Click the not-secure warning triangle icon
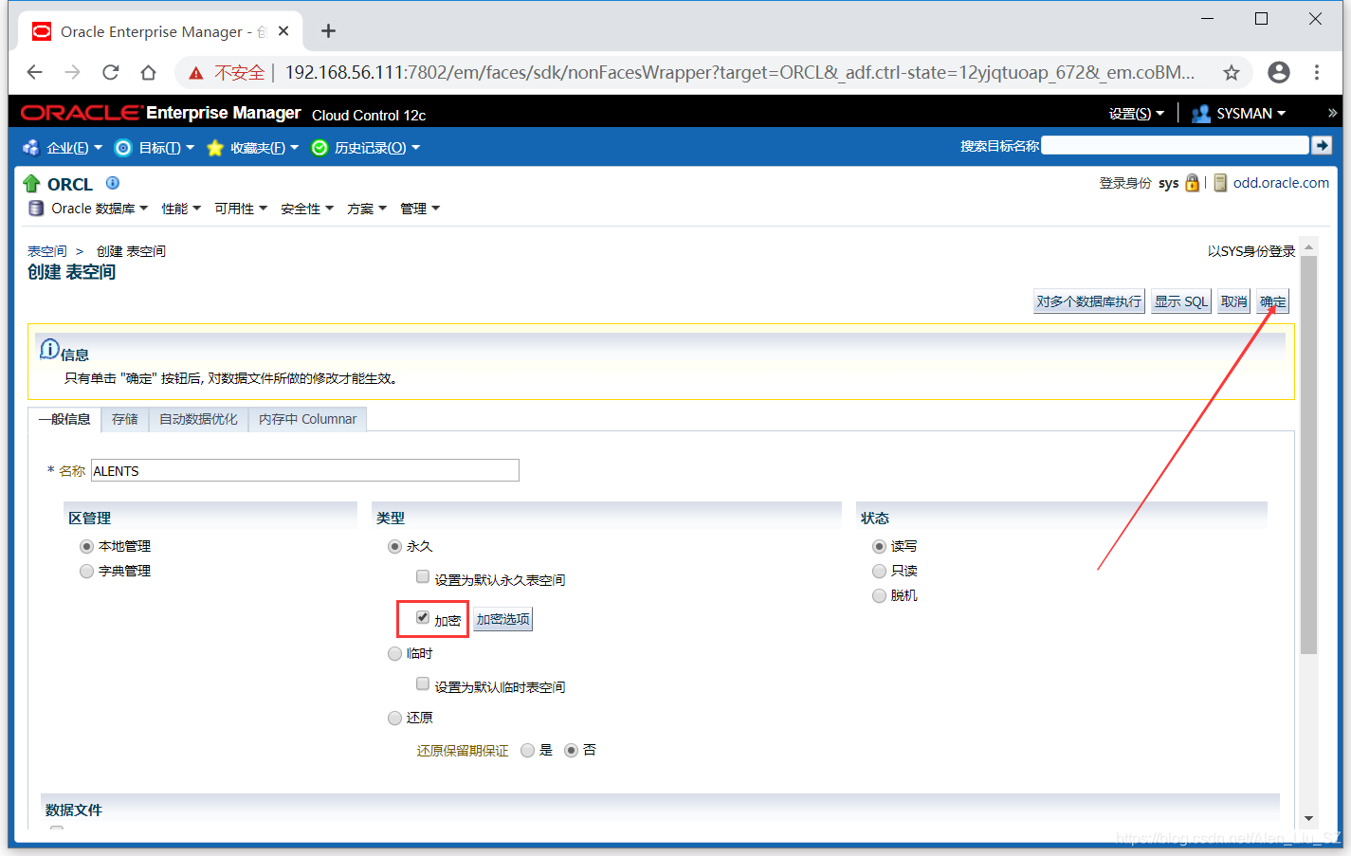The image size is (1351, 856). pos(196,73)
